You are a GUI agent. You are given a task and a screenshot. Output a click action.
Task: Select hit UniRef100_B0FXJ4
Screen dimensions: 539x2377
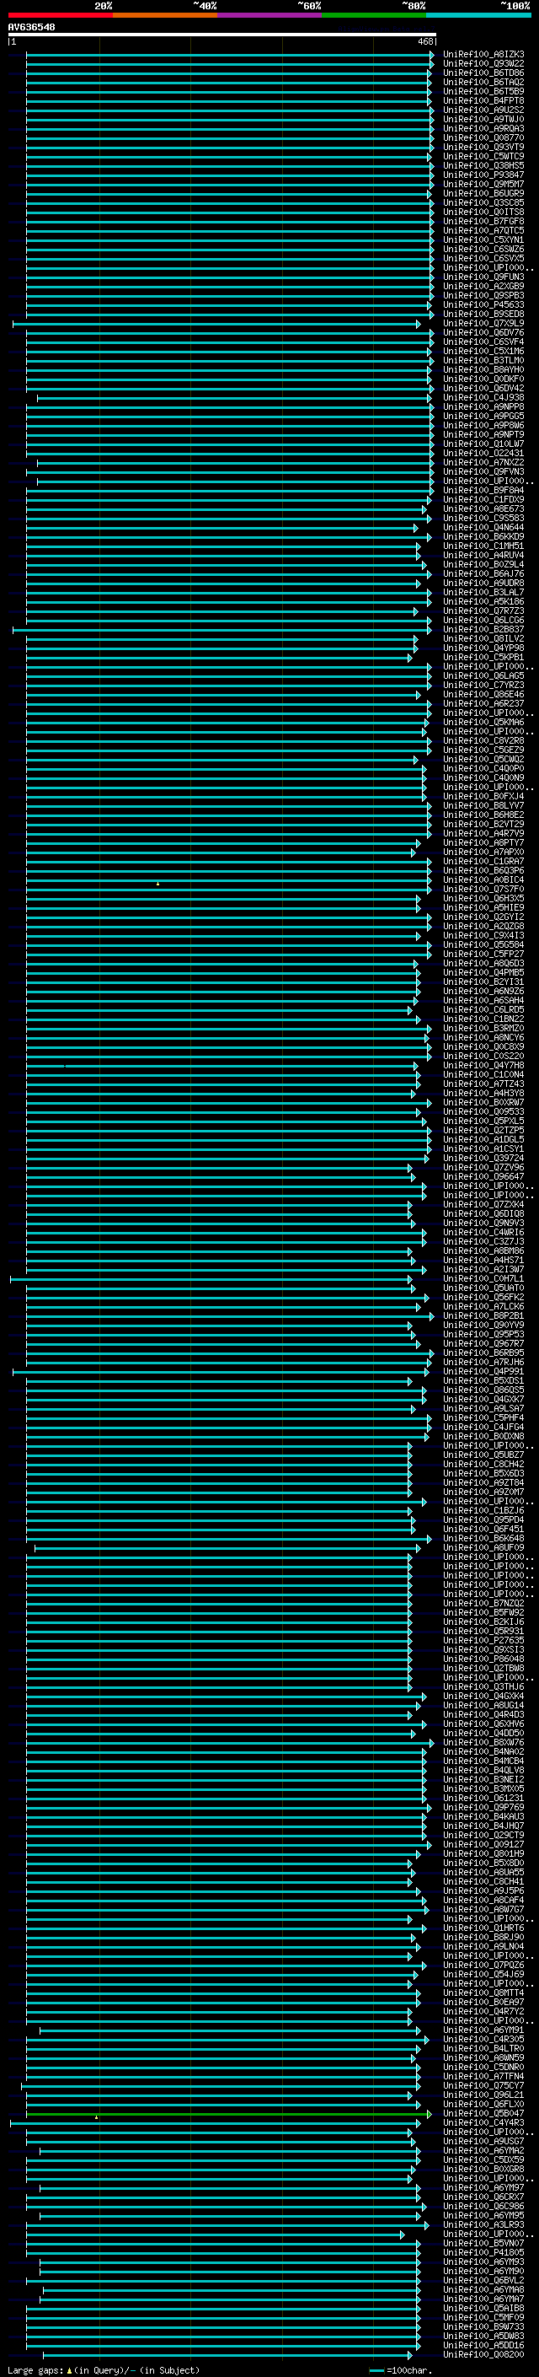[x=483, y=798]
